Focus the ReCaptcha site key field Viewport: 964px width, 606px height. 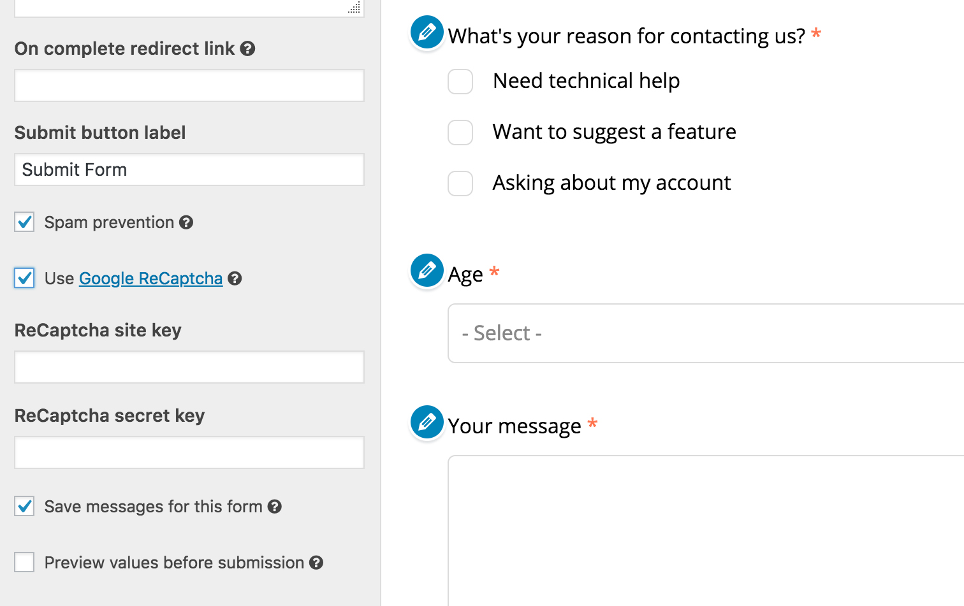189,367
